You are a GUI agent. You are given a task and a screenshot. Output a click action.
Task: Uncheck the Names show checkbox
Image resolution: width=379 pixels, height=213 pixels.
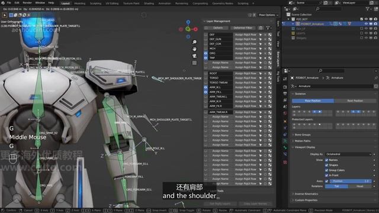[326, 160]
